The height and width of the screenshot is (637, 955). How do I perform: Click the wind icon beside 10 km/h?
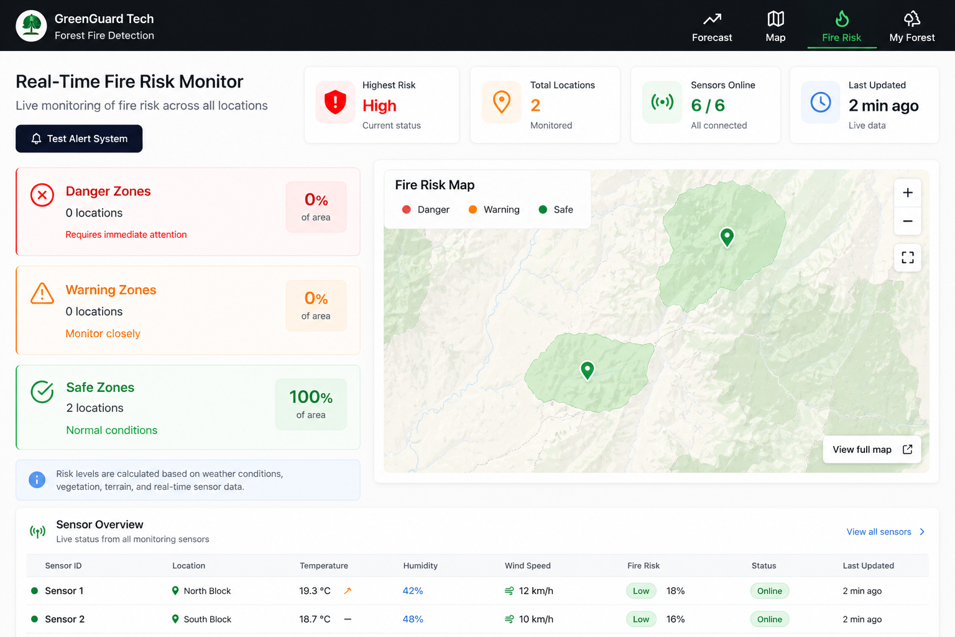click(x=509, y=619)
